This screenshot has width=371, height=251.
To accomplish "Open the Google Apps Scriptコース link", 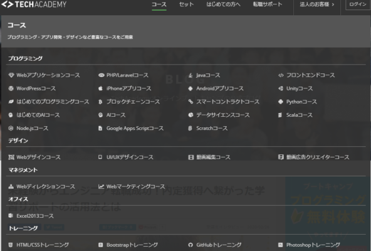I will pyautogui.click(x=135, y=128).
